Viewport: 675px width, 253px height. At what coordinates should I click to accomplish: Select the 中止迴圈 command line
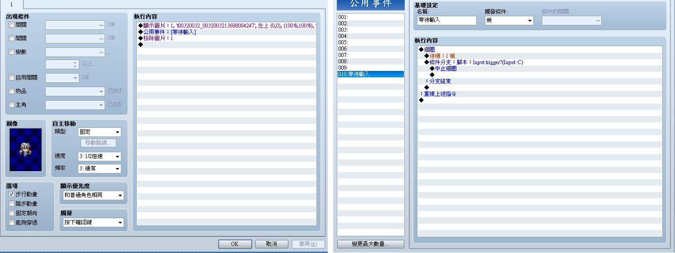[x=540, y=69]
